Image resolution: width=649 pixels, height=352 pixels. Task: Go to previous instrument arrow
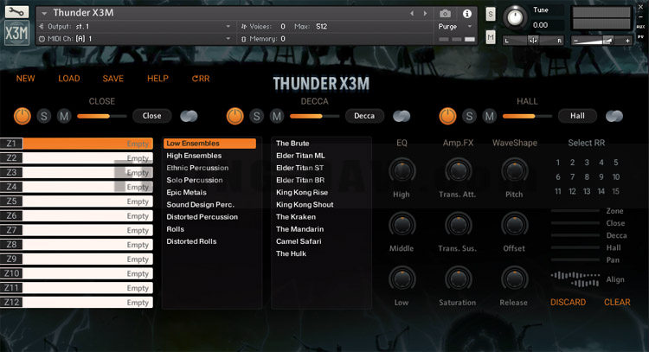click(x=412, y=14)
